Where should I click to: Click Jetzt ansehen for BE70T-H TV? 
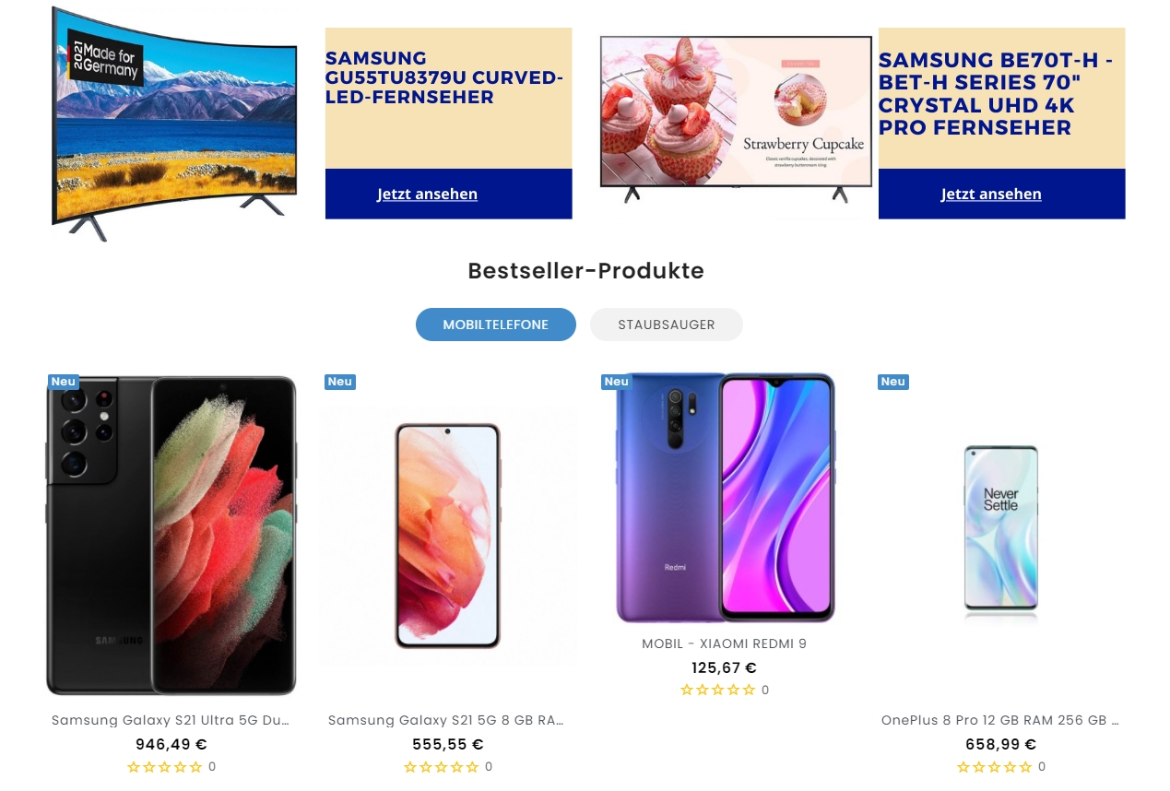point(991,194)
